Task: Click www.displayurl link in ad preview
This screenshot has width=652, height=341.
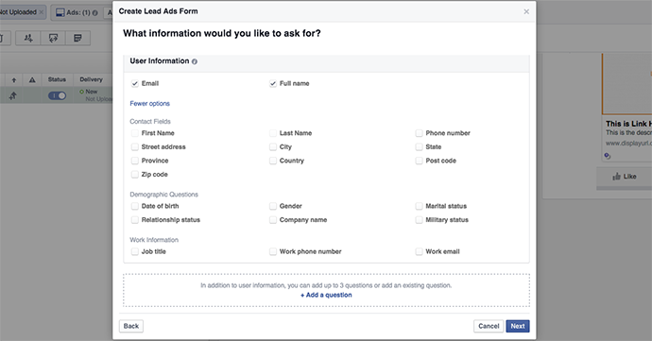Action: pos(628,144)
